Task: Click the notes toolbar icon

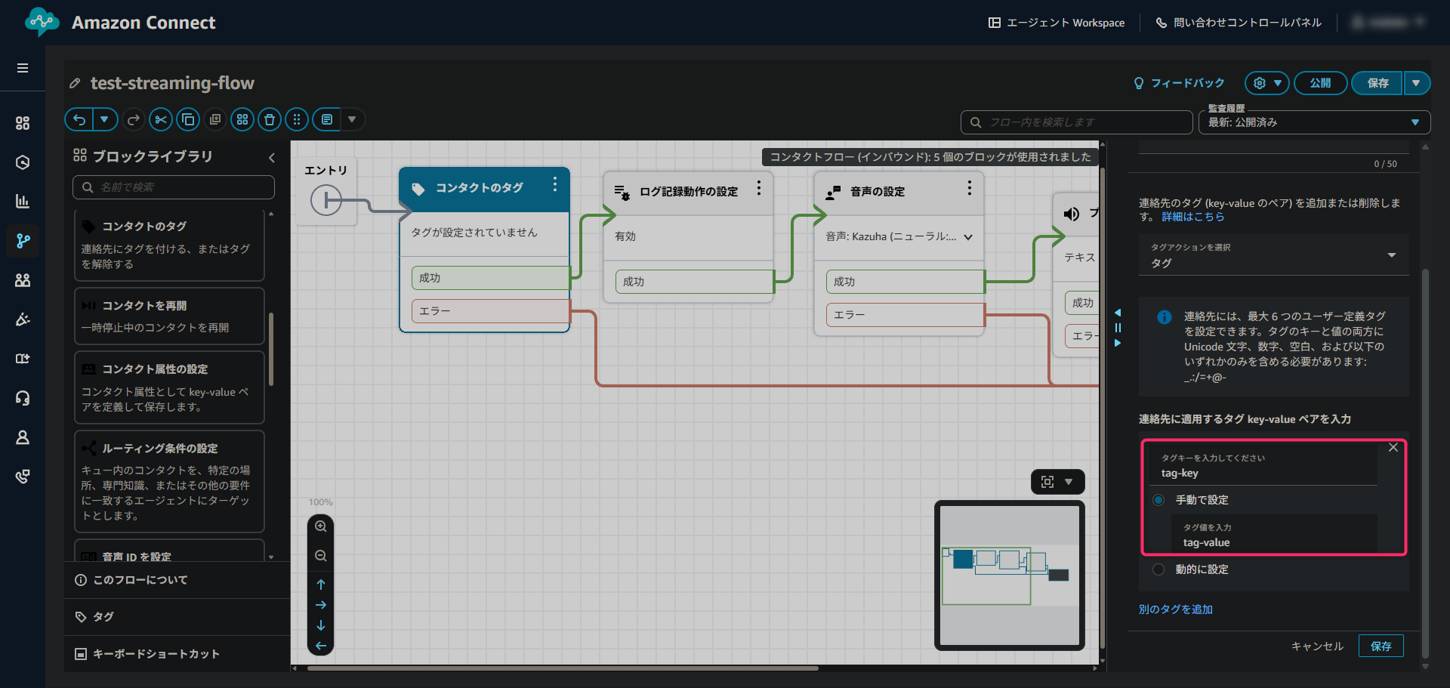Action: click(326, 119)
